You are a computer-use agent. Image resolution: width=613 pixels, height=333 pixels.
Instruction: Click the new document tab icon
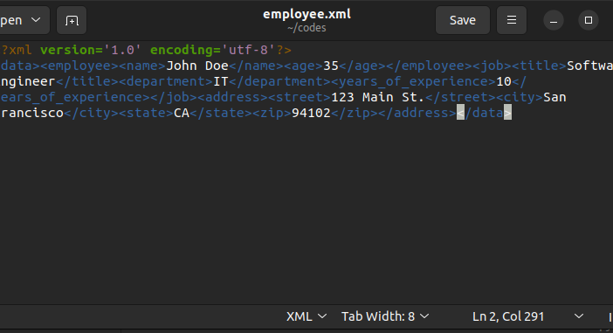72,20
